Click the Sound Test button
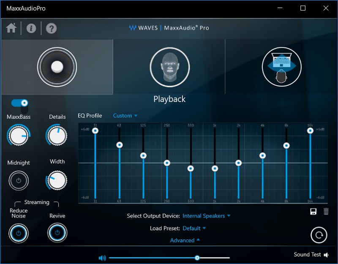The height and width of the screenshot is (264, 338). (x=311, y=255)
